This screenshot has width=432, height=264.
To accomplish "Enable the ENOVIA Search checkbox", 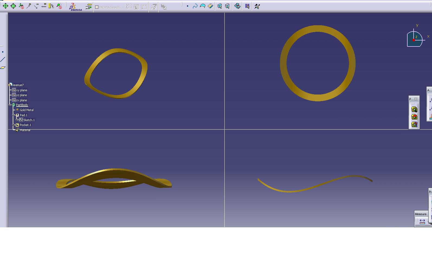I will [x=97, y=7].
